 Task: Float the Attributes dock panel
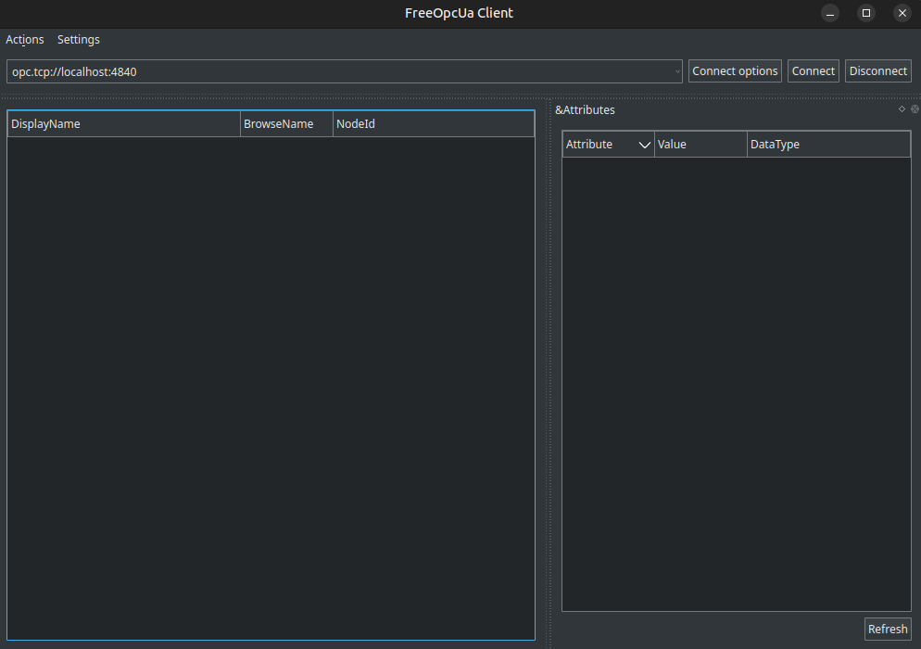[902, 109]
